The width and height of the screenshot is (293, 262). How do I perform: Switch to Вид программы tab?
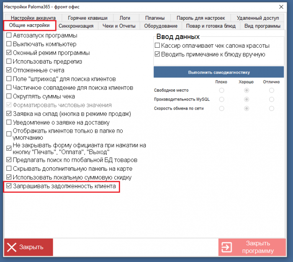pyautogui.click(x=262, y=26)
